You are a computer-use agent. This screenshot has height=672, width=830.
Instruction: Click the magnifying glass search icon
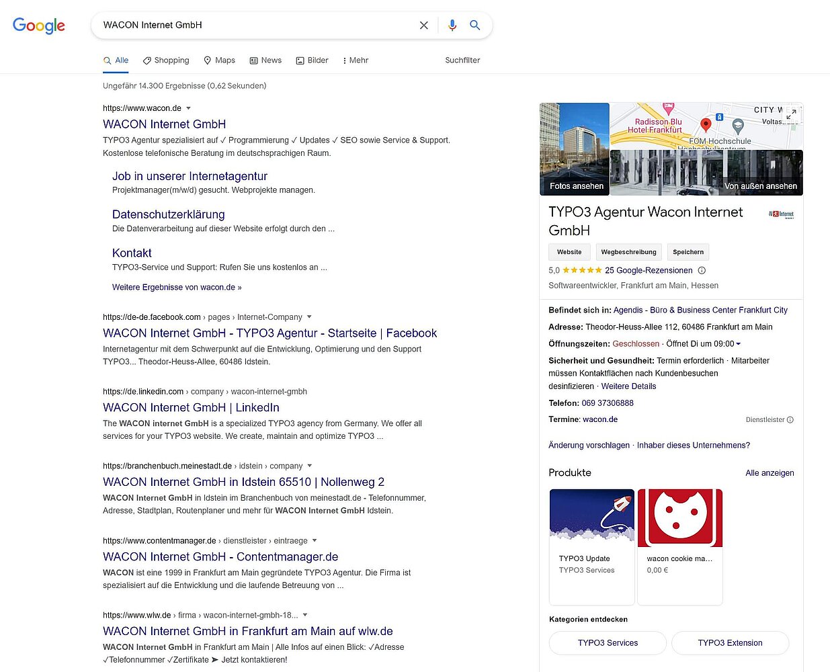(475, 26)
